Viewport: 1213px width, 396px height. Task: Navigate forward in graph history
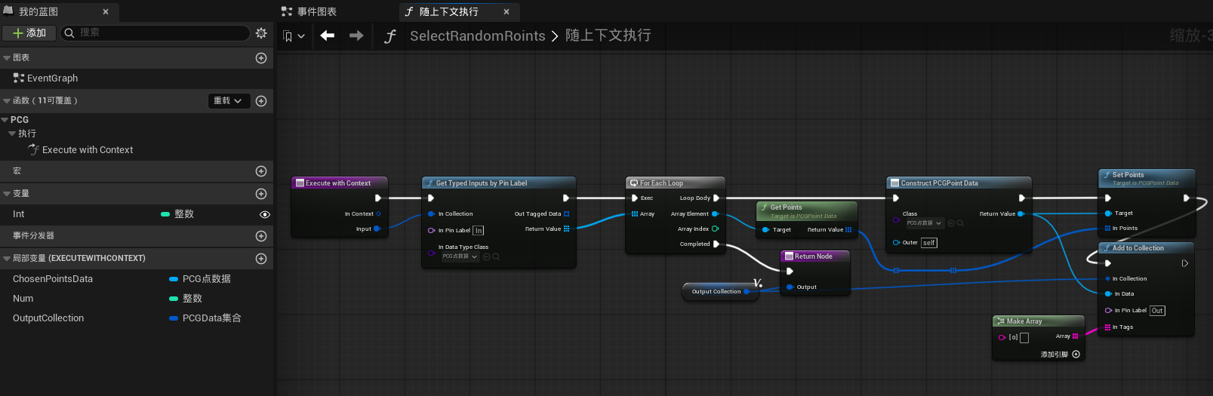[x=356, y=35]
